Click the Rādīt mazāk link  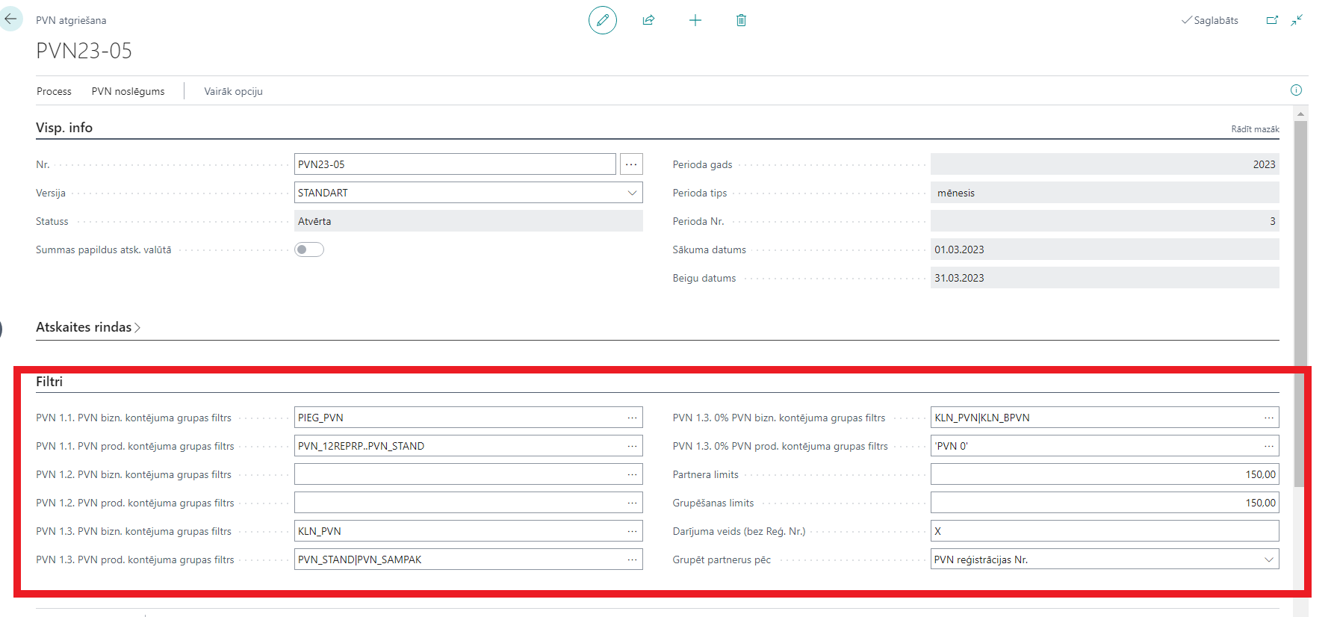tap(1255, 129)
